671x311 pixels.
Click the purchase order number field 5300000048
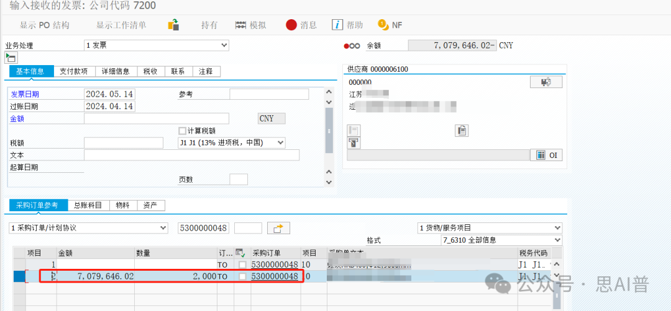(204, 228)
